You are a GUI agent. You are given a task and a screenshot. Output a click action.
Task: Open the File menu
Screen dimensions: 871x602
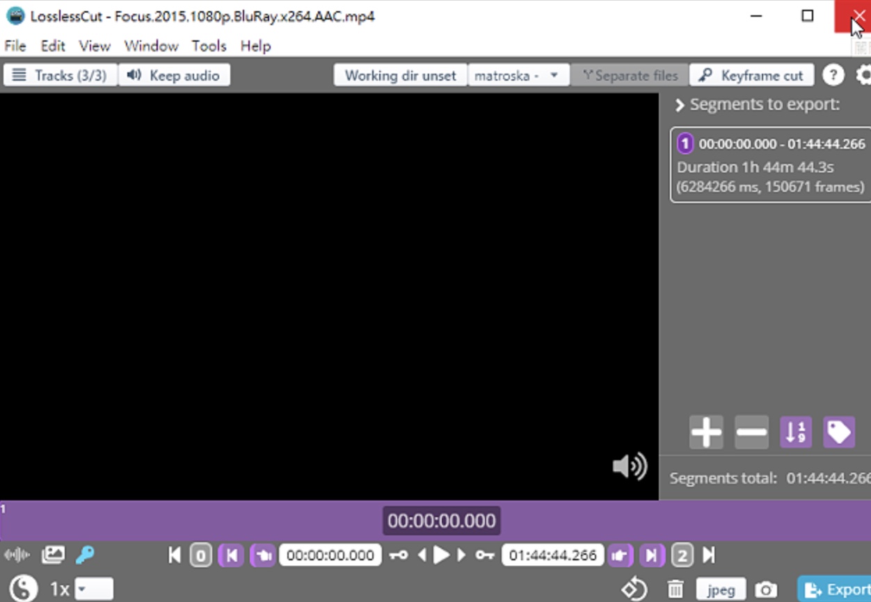pos(15,46)
